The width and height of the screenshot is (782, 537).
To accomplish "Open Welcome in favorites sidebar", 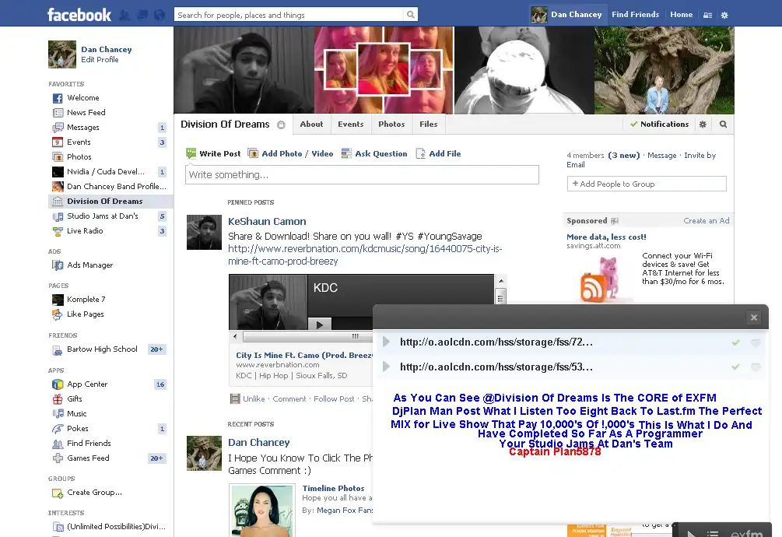I will 82,98.
